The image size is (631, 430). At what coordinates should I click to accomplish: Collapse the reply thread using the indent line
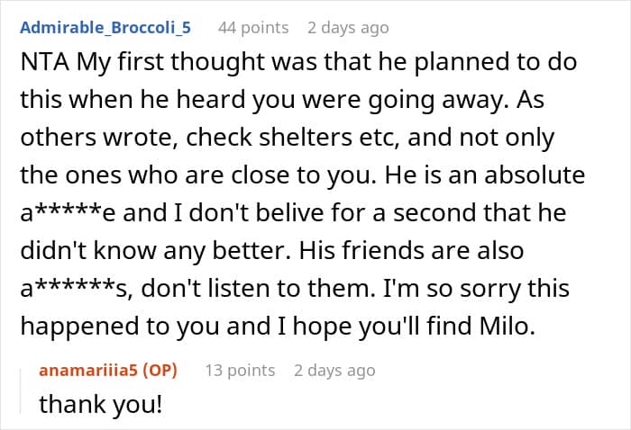pos(21,391)
